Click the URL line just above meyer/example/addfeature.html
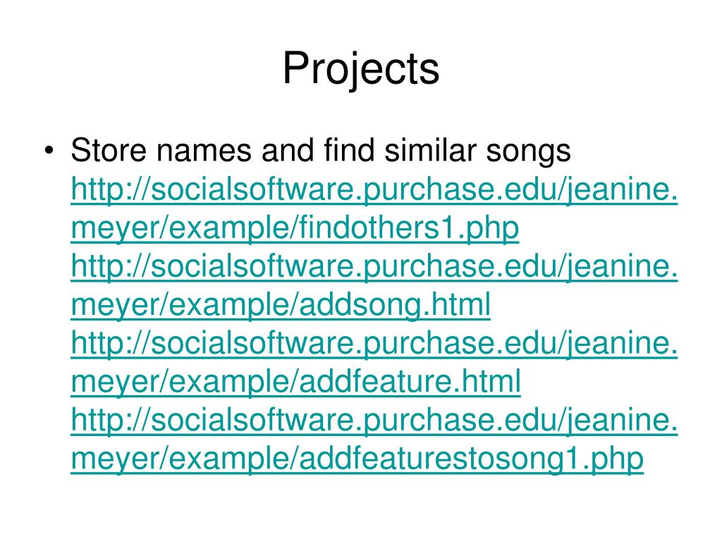Viewport: 722px width, 541px height. coord(374,344)
